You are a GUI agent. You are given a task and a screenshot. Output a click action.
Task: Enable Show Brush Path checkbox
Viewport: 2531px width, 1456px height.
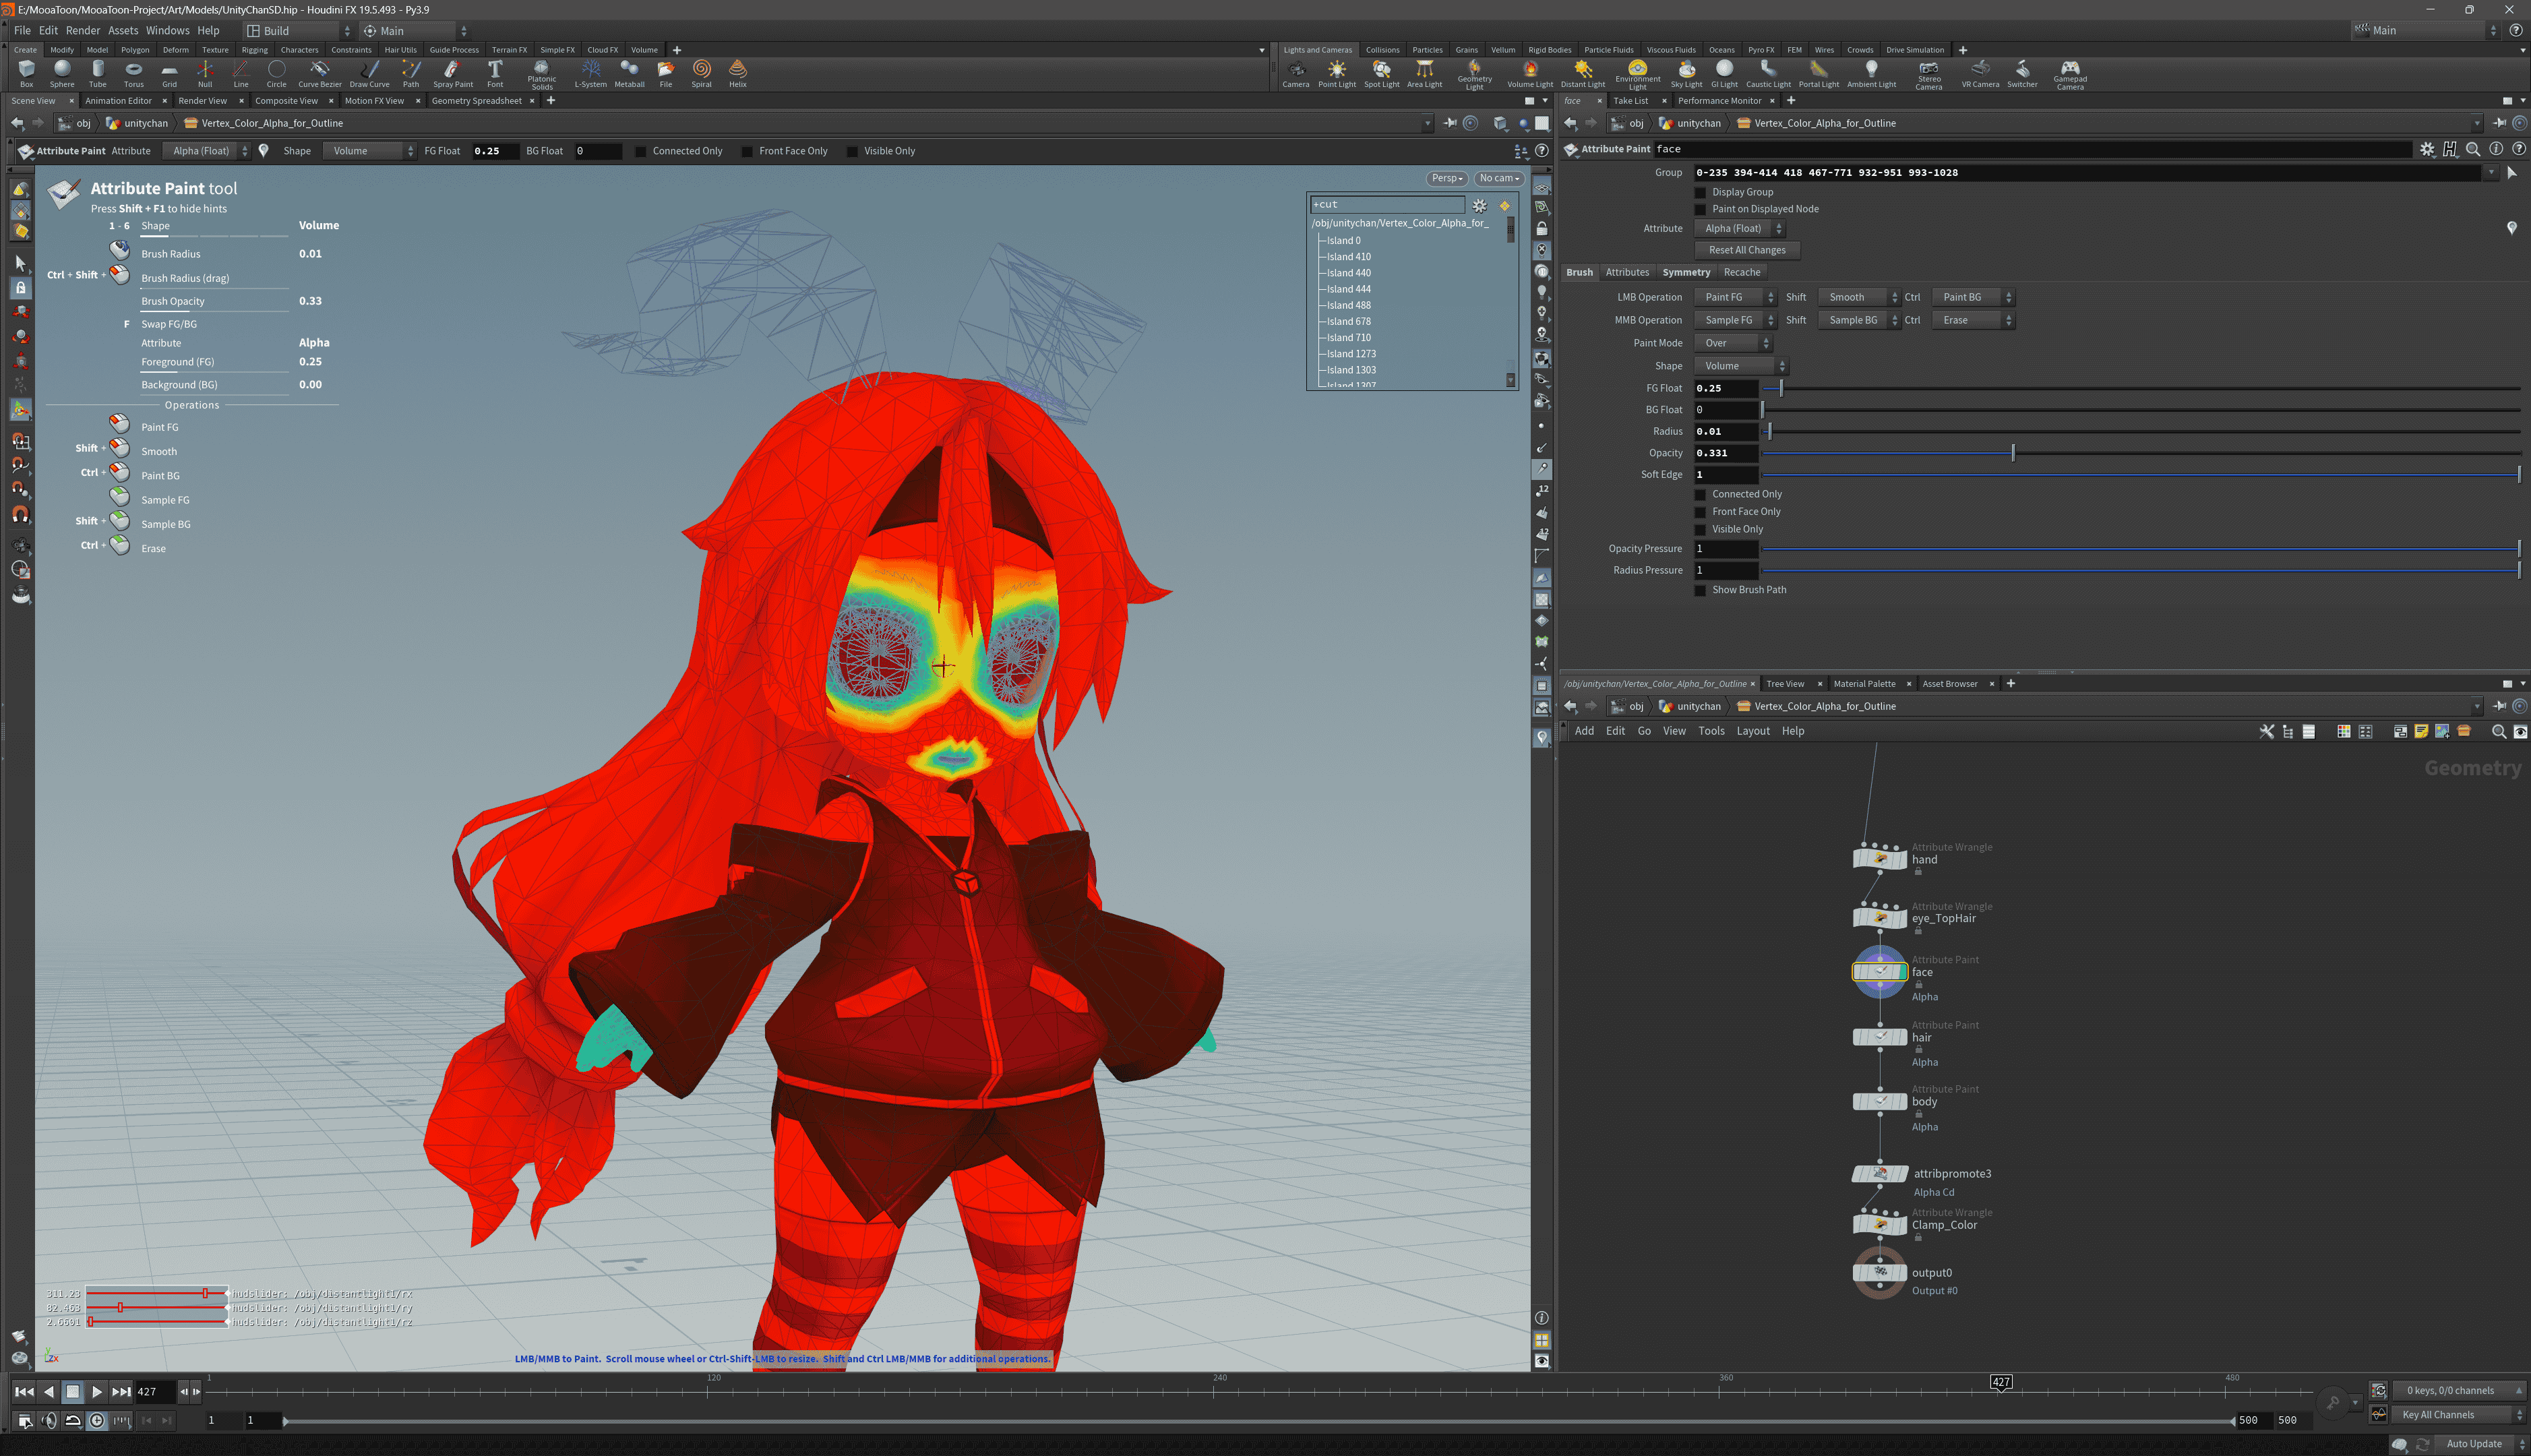click(x=1701, y=590)
